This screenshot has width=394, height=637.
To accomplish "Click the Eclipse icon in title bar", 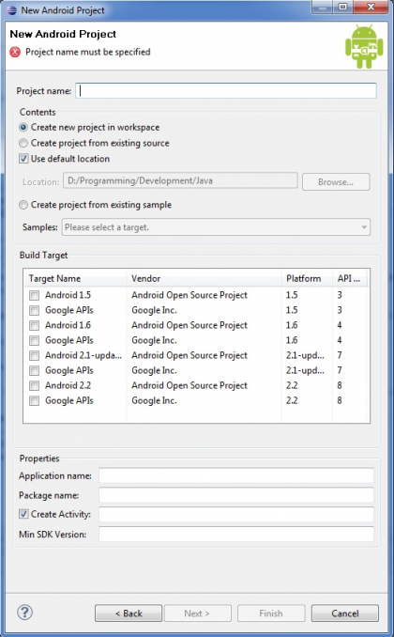I will tap(12, 10).
